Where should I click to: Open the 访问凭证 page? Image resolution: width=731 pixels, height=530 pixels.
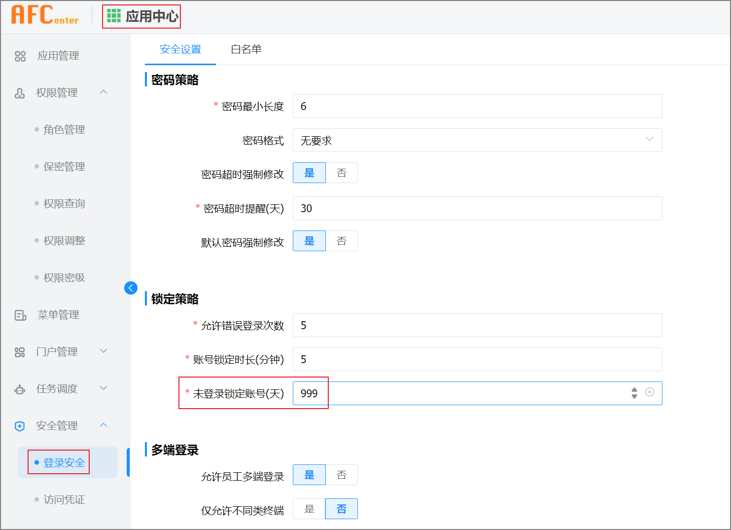pos(63,499)
